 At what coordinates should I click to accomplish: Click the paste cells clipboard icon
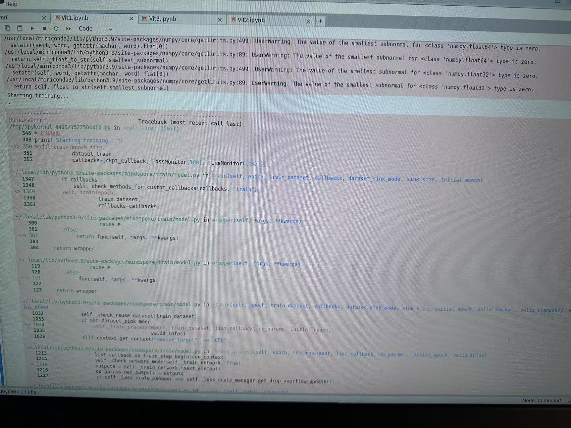pos(20,28)
